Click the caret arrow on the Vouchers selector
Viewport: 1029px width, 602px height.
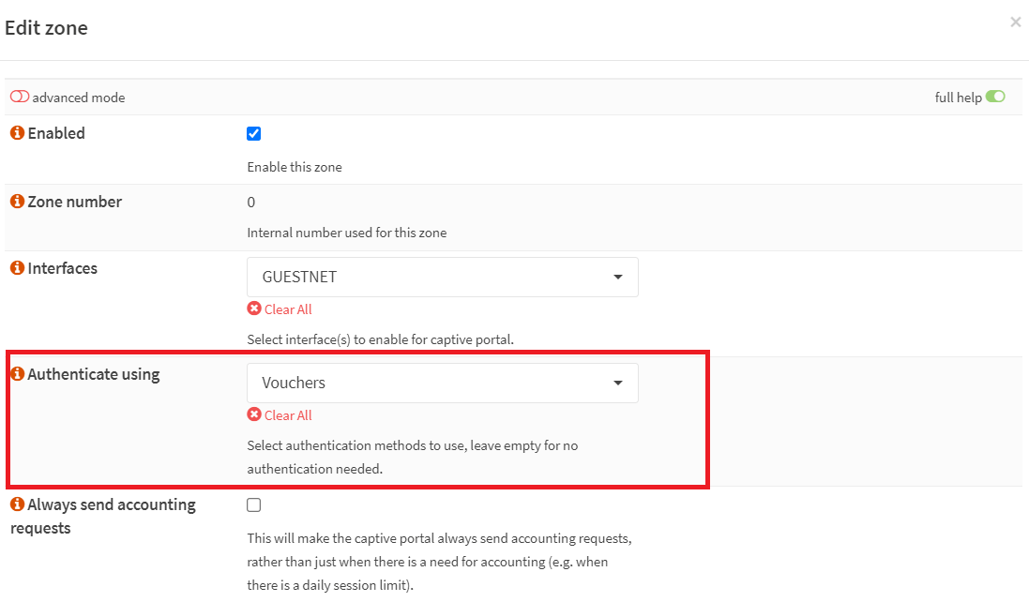[617, 383]
